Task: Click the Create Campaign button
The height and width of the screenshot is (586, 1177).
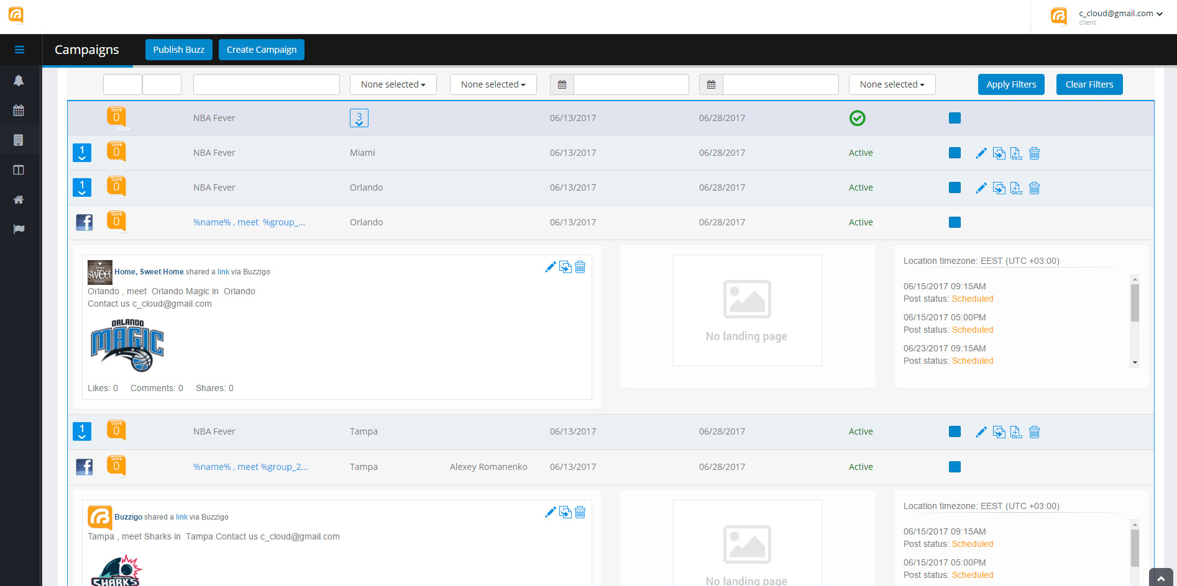Action: click(261, 50)
